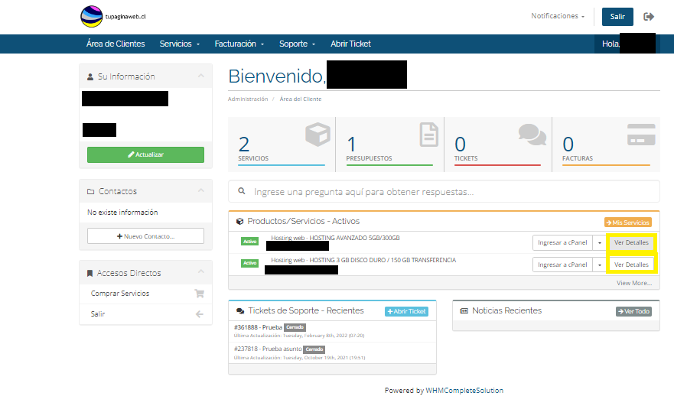
Task: Open the Soporte menu
Action: coord(297,44)
